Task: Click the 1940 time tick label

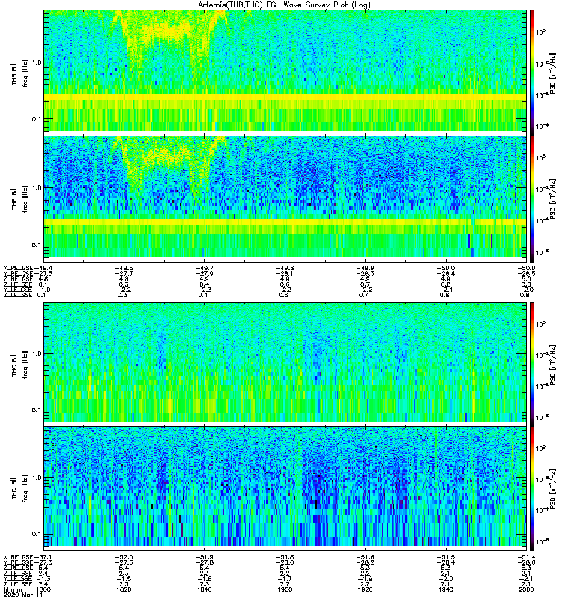Action: pyautogui.click(x=445, y=589)
